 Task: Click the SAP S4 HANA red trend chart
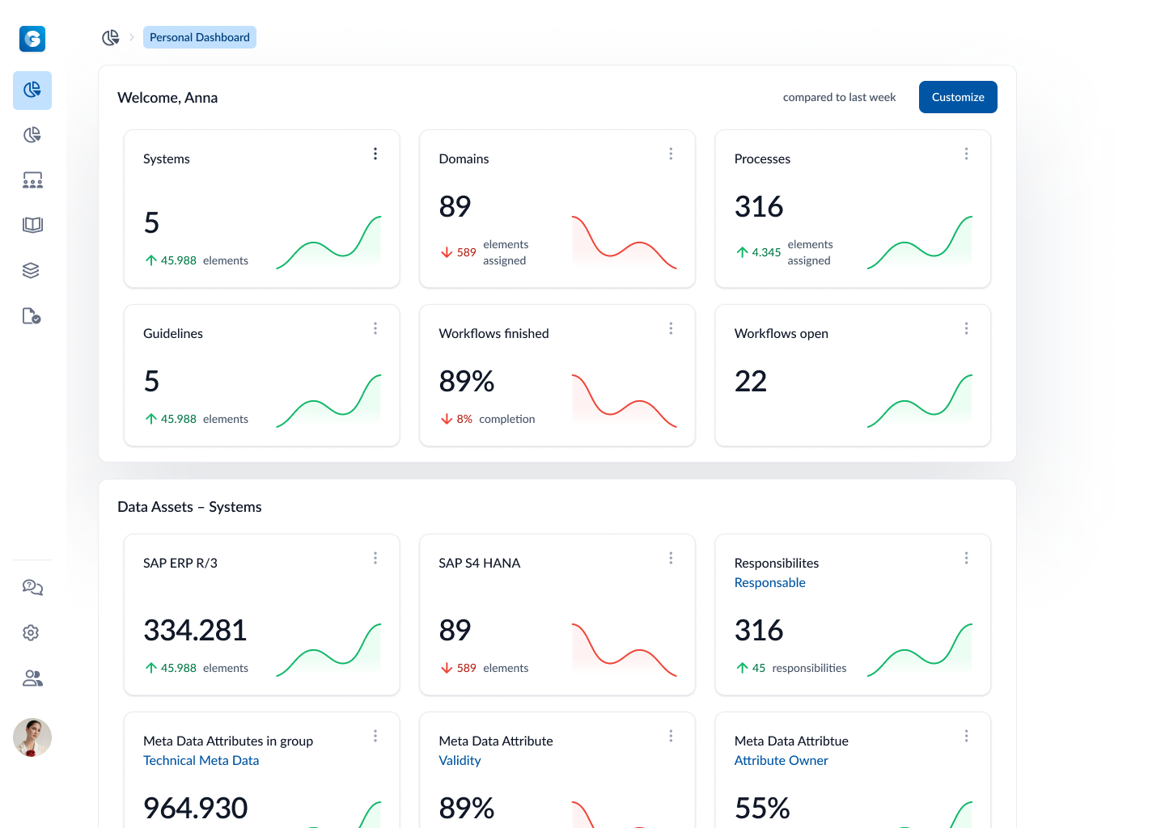tap(624, 649)
